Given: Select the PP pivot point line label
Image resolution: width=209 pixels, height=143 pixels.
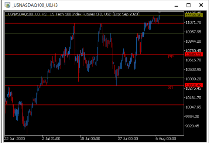Looking at the screenshot, I should coord(171,57).
